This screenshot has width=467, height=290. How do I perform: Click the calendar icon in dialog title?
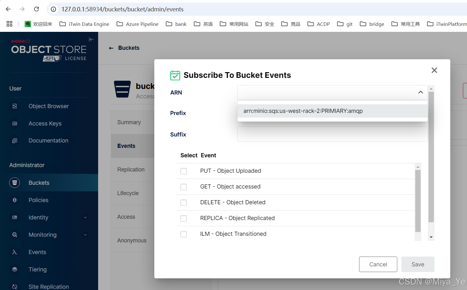point(175,75)
